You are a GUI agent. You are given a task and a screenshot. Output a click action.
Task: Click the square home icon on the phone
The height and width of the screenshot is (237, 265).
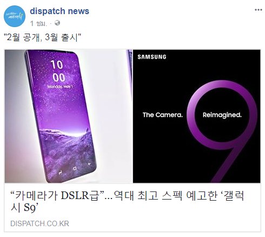click(x=75, y=169)
